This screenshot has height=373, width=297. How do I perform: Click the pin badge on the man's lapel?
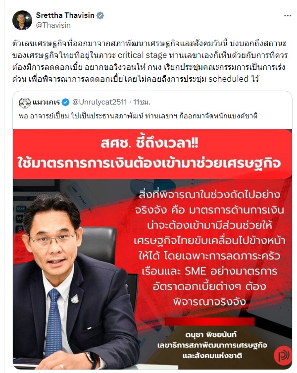tap(75, 299)
